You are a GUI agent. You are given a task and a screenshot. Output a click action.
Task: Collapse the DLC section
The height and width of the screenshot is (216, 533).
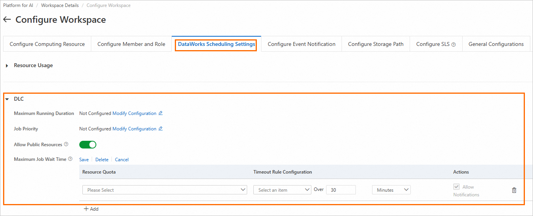7,99
